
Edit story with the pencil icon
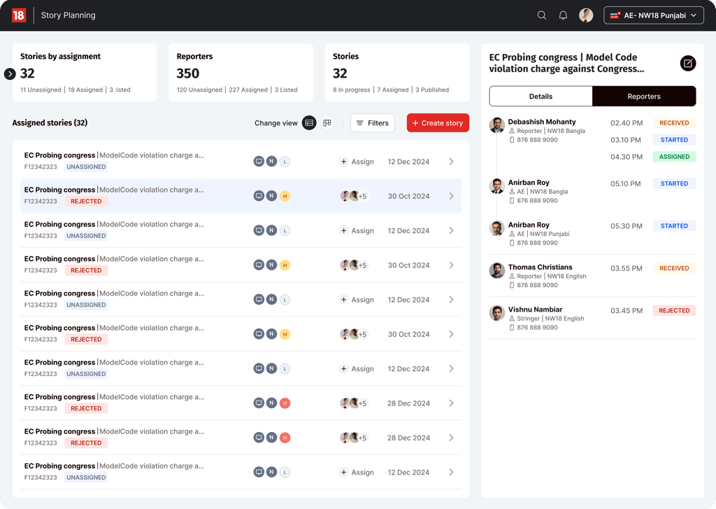tap(688, 63)
